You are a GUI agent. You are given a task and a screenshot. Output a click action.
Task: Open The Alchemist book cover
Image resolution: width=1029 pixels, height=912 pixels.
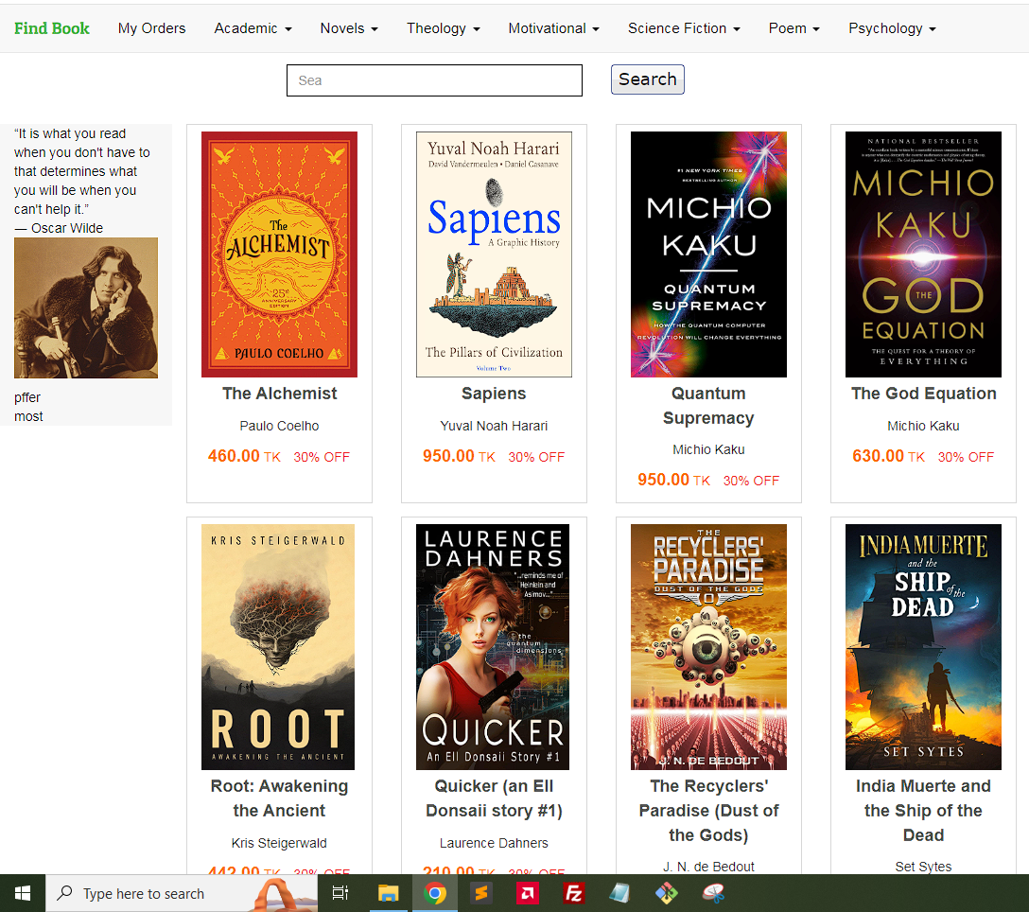pyautogui.click(x=279, y=254)
